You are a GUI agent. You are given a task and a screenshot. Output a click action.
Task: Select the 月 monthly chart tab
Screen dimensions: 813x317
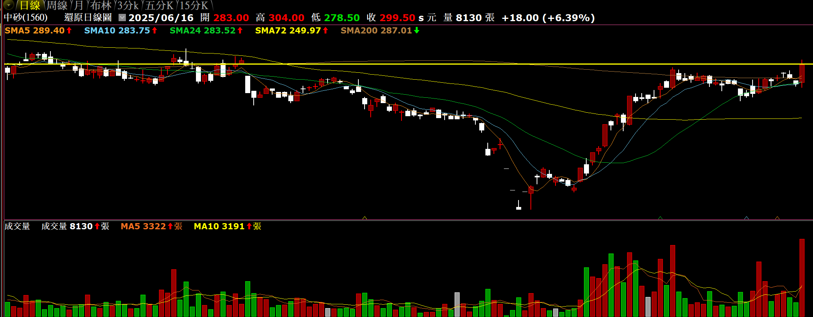point(79,5)
